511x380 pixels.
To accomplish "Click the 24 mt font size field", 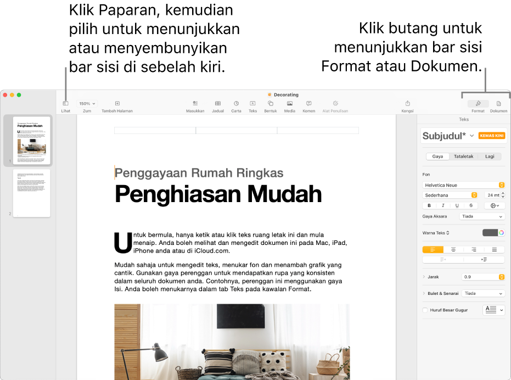I will click(x=492, y=195).
